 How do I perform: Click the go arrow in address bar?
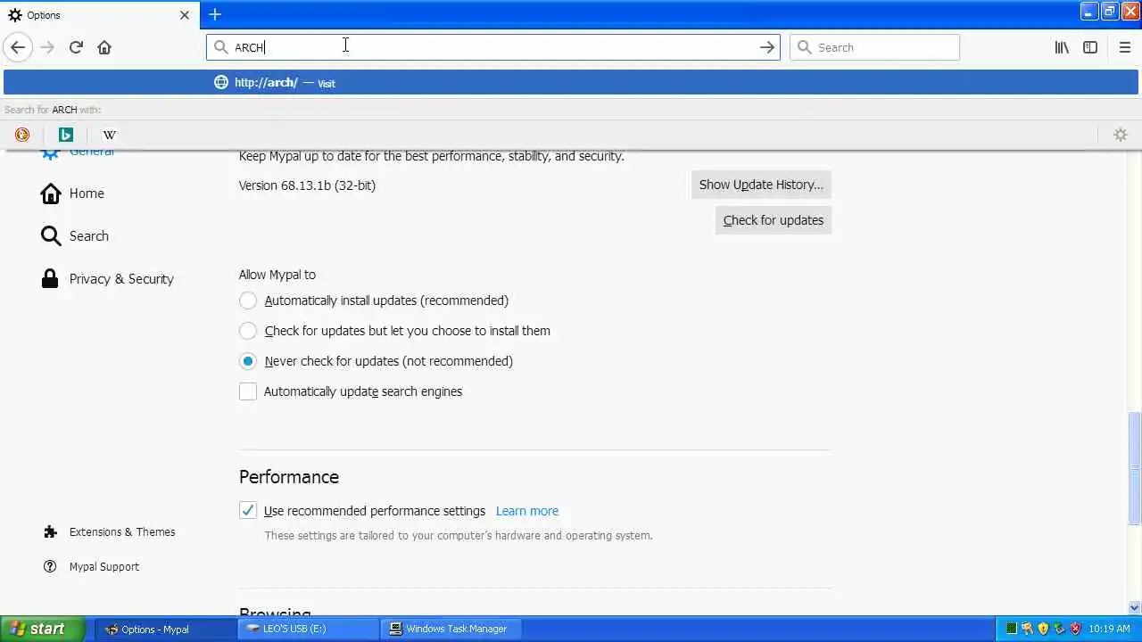click(x=766, y=47)
